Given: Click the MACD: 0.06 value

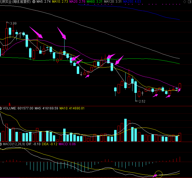Looking at the screenshot, I should 67,144.
